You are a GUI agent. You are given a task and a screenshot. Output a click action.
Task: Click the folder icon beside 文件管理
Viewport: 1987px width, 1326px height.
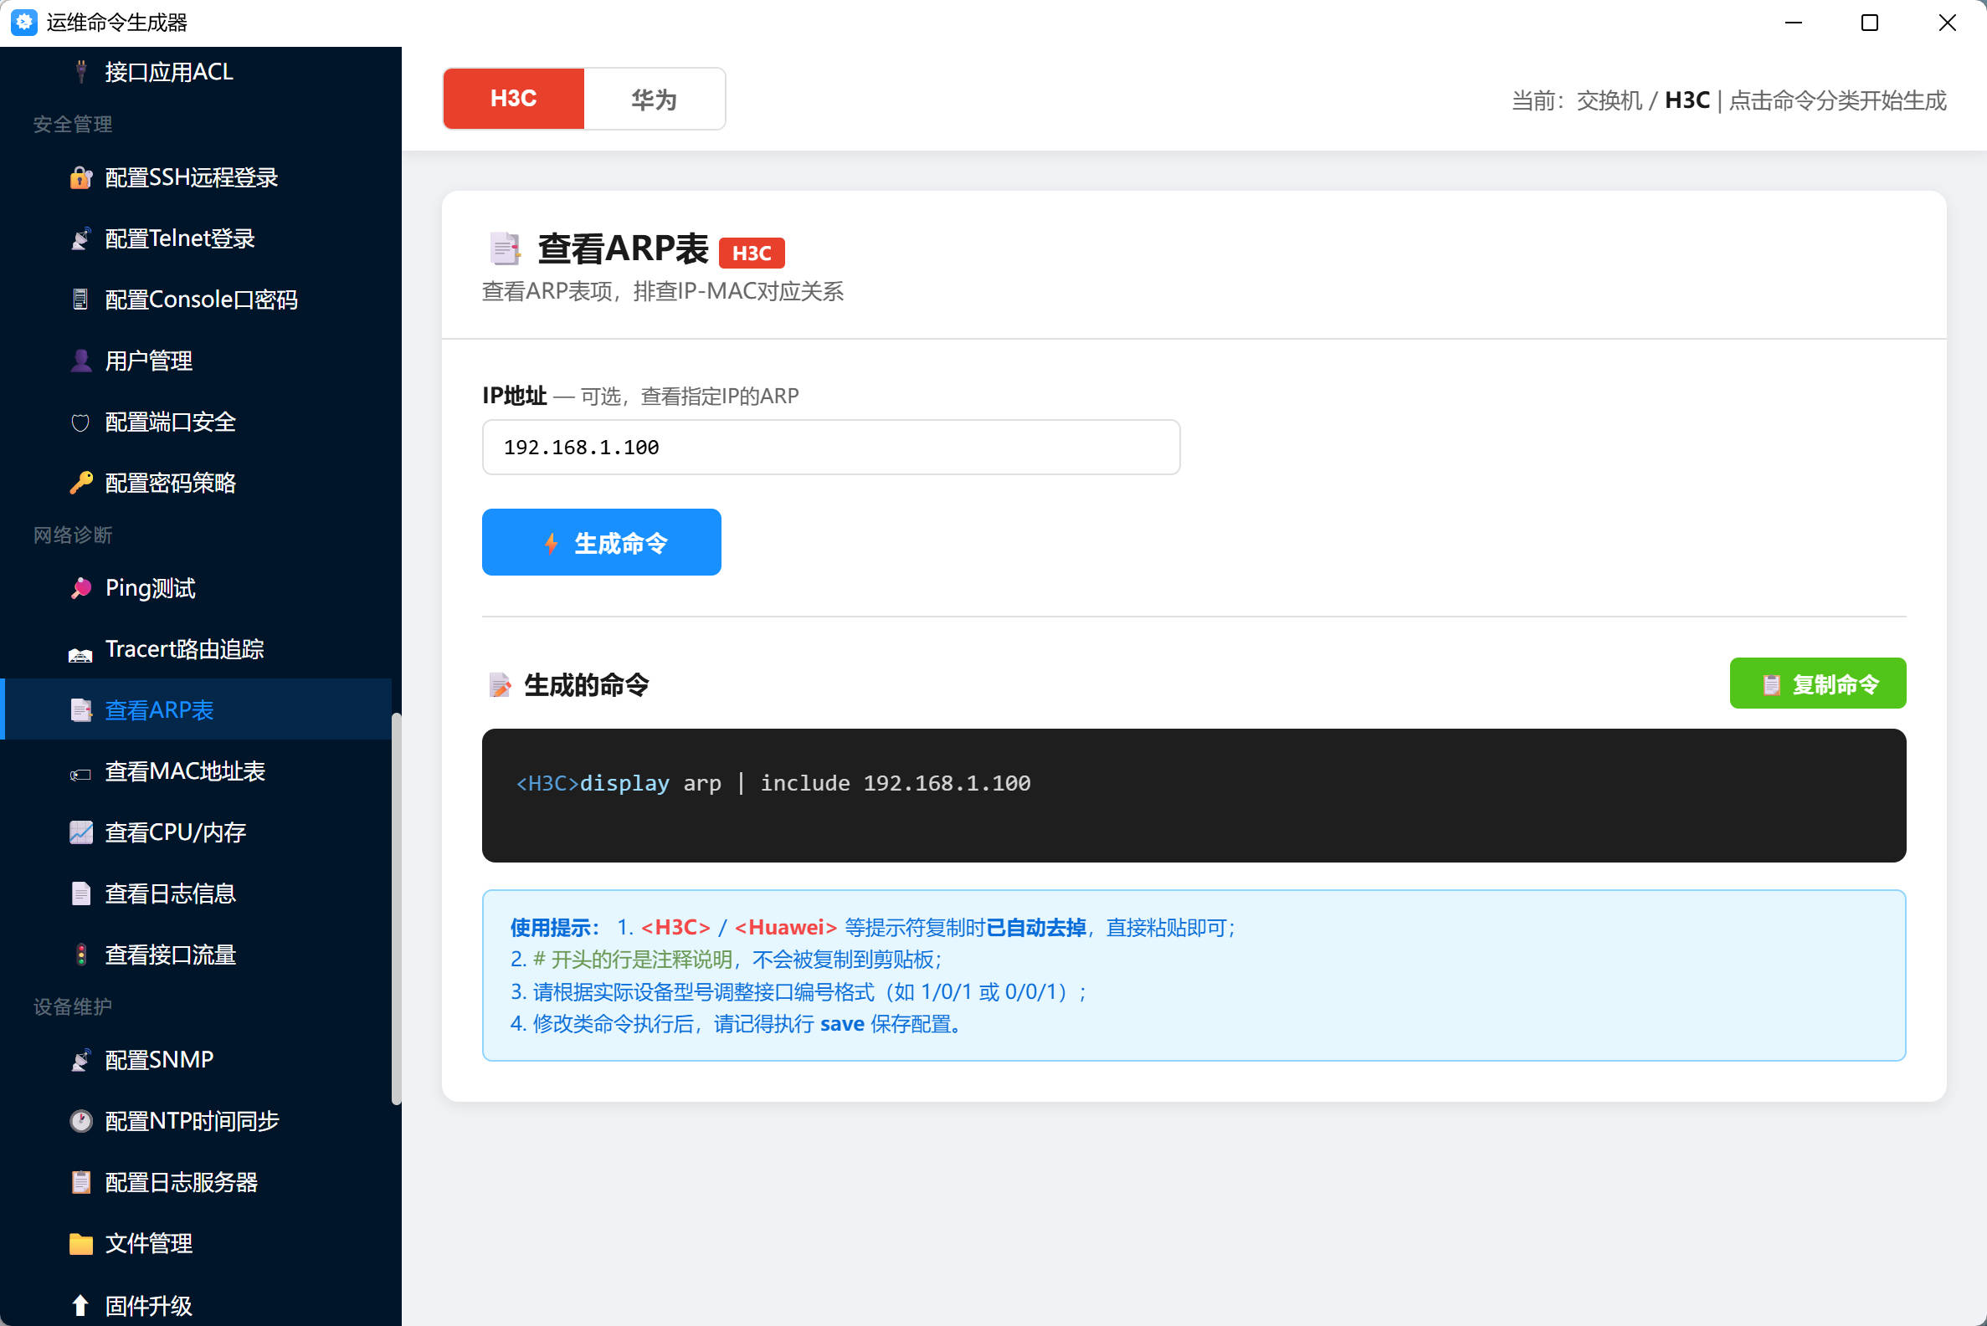tap(80, 1244)
